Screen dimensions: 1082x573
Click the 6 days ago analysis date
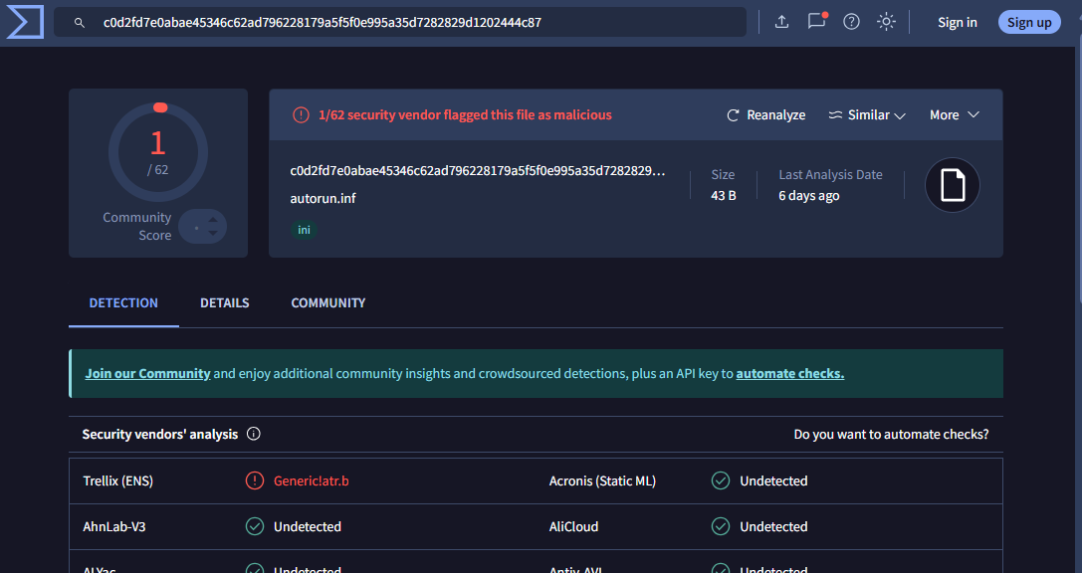(808, 196)
